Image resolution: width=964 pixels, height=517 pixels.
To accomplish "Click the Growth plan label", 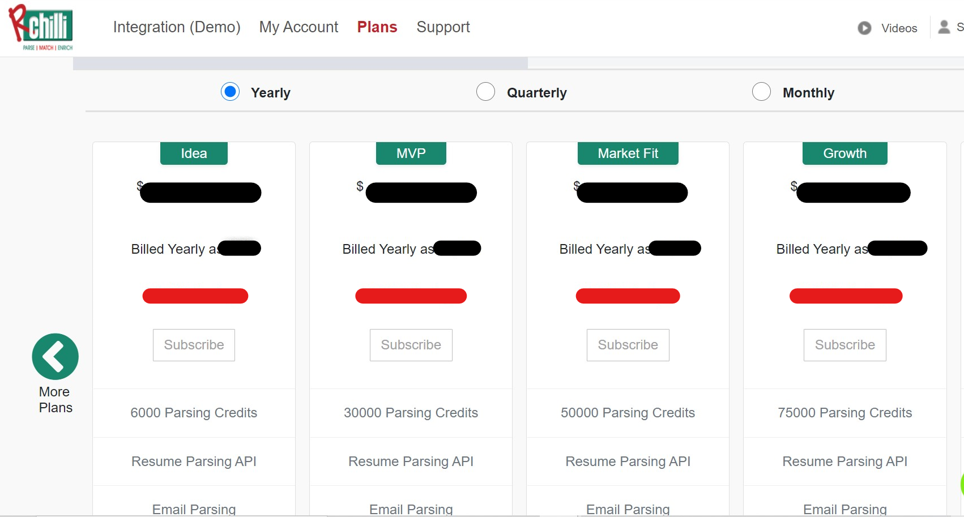I will click(x=845, y=153).
